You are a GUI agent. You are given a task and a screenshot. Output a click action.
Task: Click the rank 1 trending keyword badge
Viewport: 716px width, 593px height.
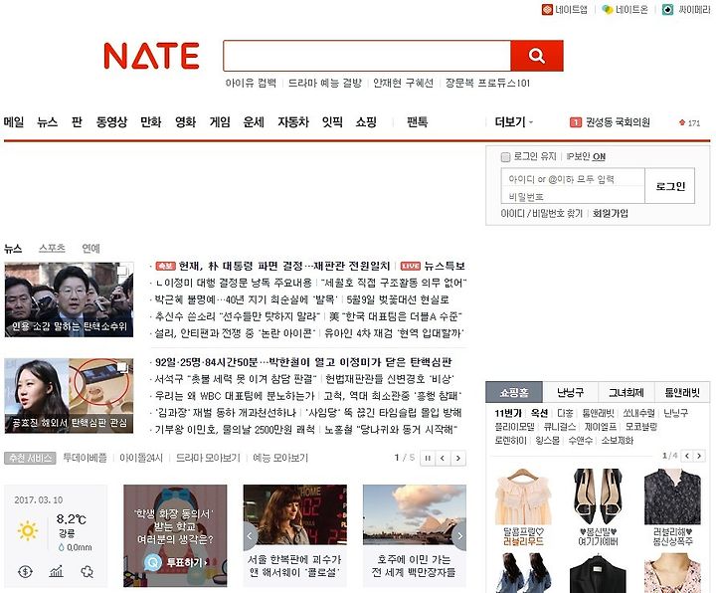pos(576,122)
